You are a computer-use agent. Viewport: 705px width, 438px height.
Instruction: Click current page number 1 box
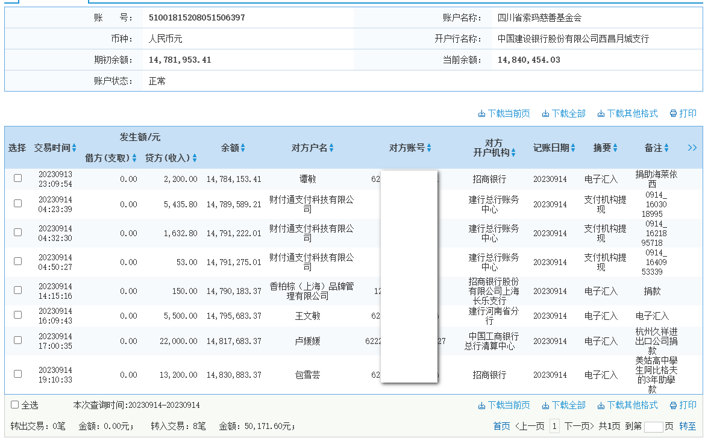[554, 427]
